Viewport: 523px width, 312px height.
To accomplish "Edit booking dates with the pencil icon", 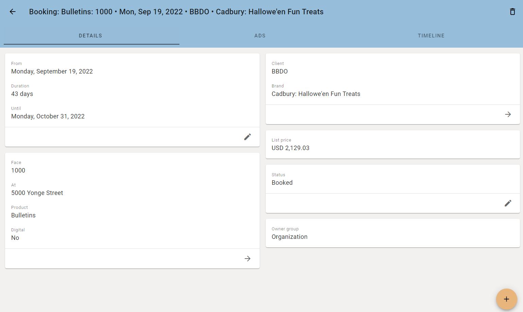I will [247, 137].
